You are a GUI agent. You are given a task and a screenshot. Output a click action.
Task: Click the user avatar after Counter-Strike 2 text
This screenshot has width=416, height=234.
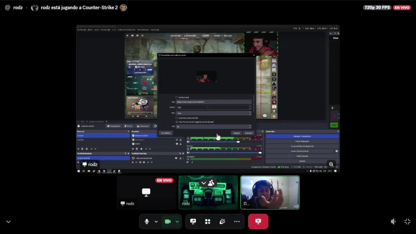coord(123,7)
